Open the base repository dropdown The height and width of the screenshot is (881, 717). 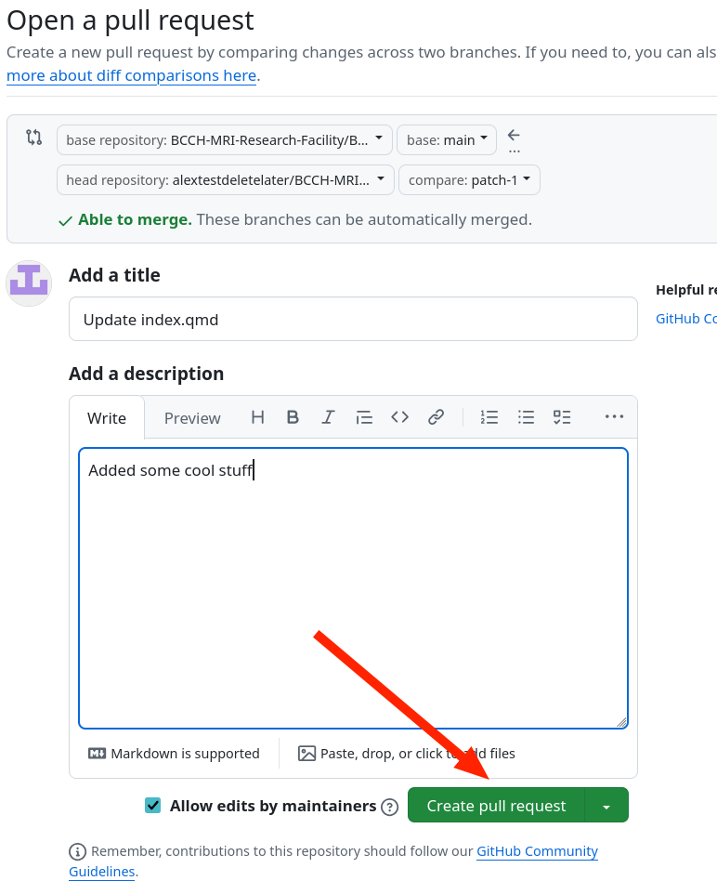pyautogui.click(x=225, y=140)
